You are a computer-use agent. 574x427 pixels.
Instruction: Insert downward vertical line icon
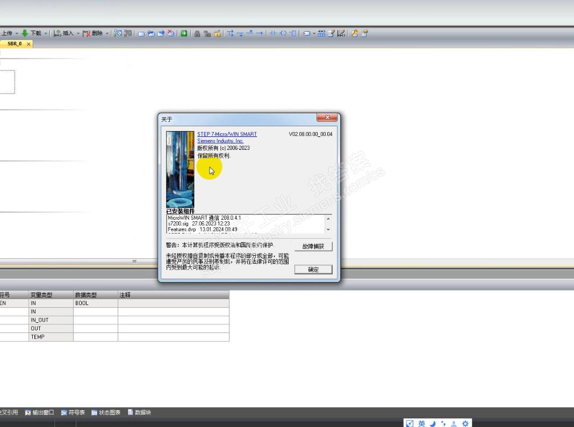(240, 34)
